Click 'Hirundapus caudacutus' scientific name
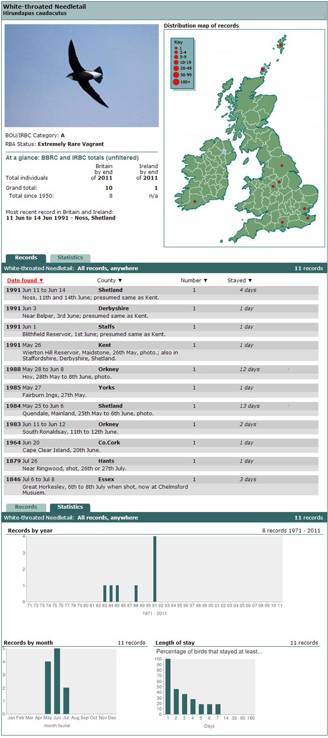The height and width of the screenshot is (738, 328). click(x=35, y=14)
